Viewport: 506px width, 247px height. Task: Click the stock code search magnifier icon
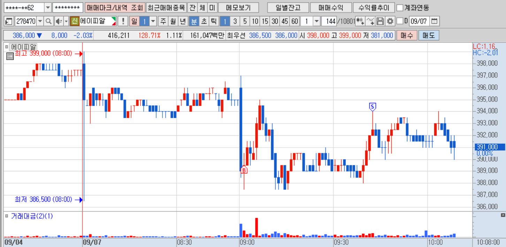tap(49, 21)
